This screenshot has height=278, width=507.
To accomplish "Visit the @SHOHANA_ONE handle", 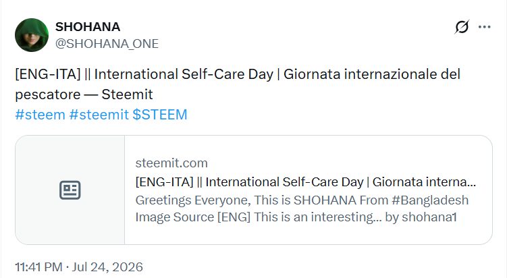I will [107, 44].
